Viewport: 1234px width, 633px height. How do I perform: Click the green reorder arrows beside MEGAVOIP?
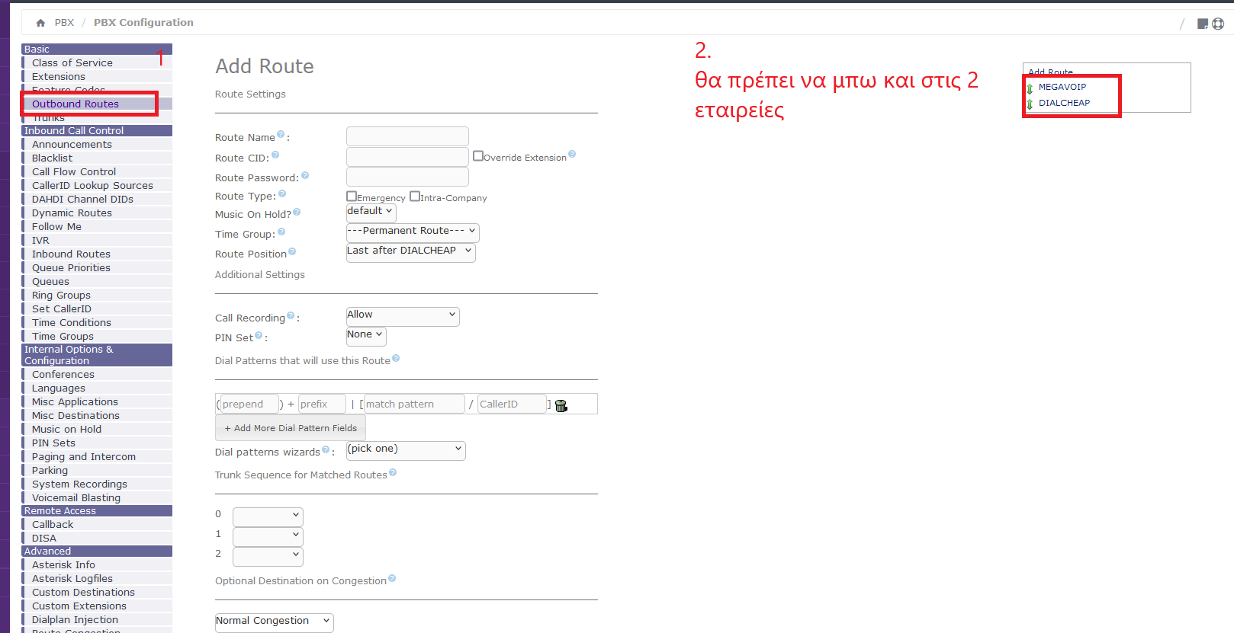tap(1030, 88)
